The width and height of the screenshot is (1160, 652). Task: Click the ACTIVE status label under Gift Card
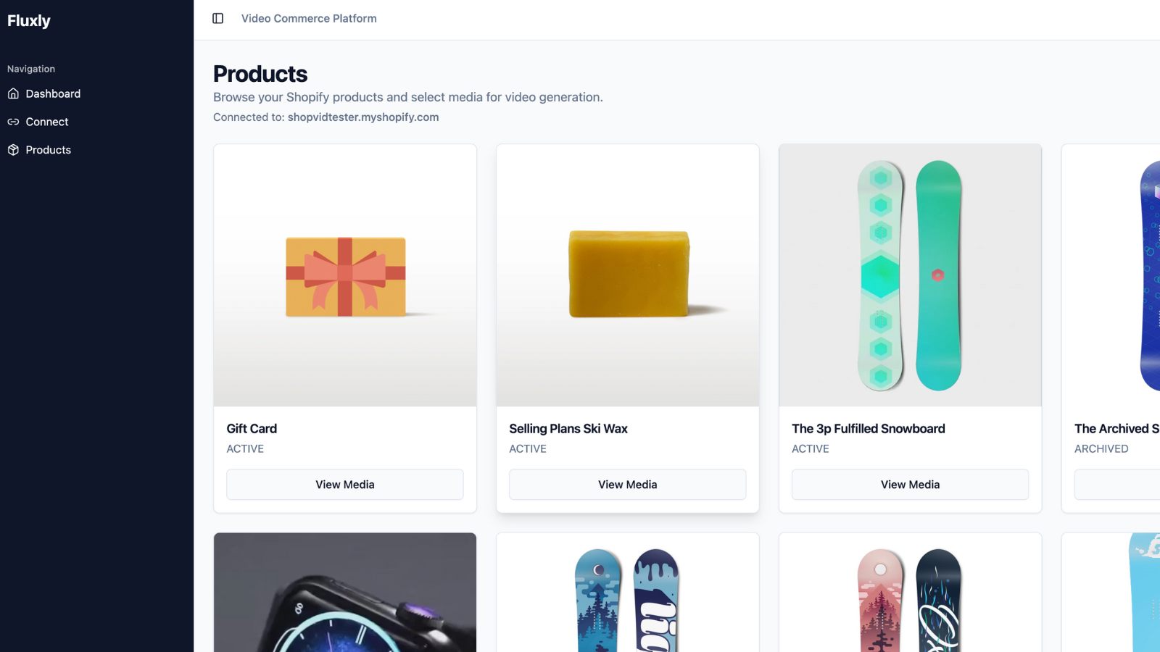[245, 448]
